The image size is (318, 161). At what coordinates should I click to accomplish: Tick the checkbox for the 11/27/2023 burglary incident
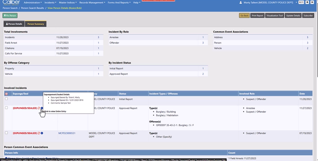point(6,108)
